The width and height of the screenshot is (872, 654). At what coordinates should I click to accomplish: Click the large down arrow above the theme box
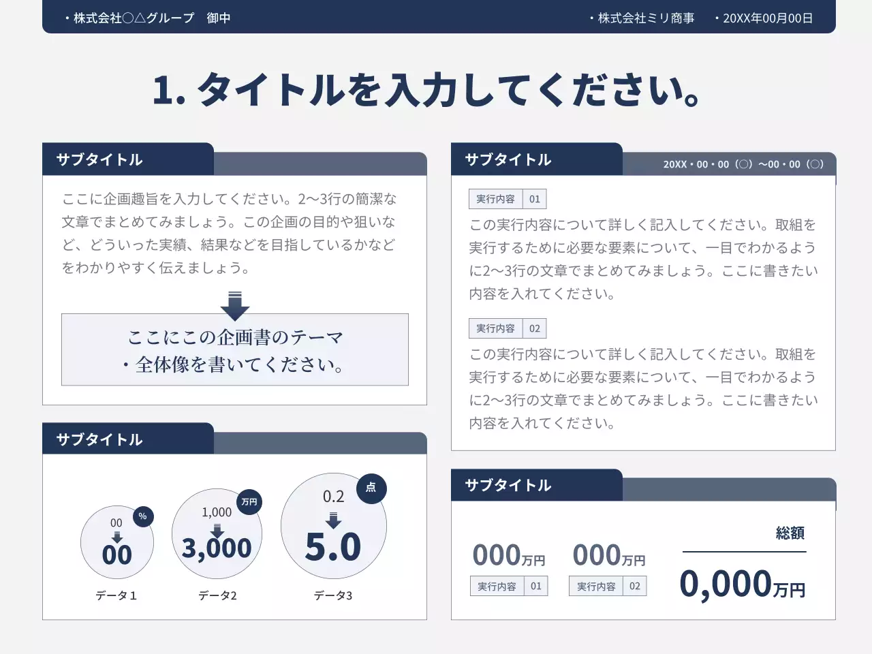[235, 306]
